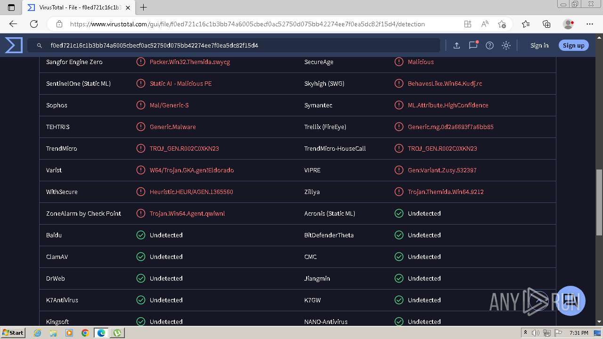Image resolution: width=603 pixels, height=339 pixels.
Task: Click W64/Trojan.GKA.gen!Eldorado detection text
Action: click(192, 170)
